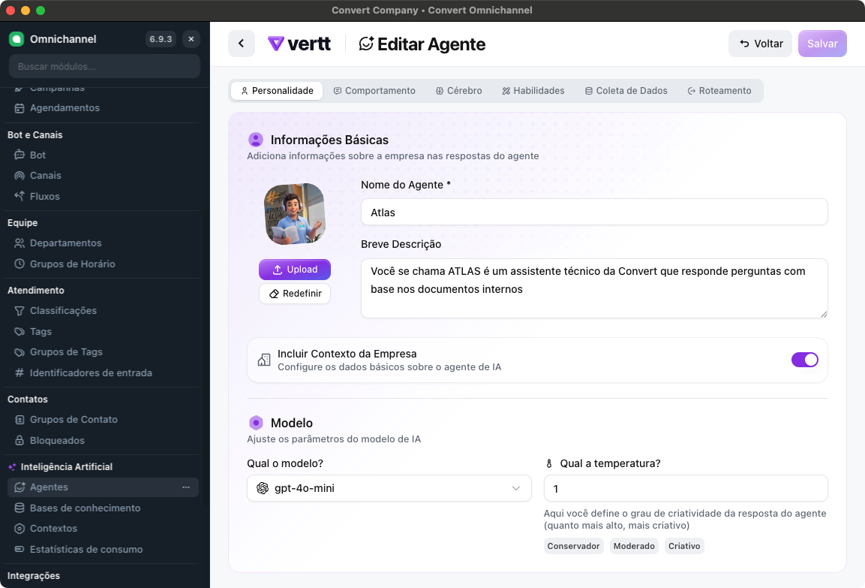This screenshot has width=865, height=588.
Task: Click the Agentes three-dot options icon
Action: point(186,487)
